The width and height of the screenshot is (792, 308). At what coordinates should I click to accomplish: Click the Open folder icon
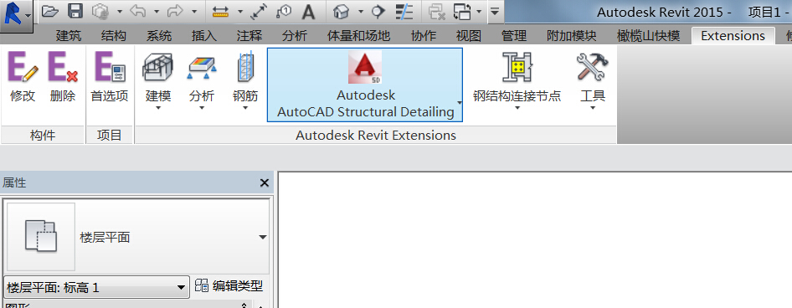tap(49, 11)
